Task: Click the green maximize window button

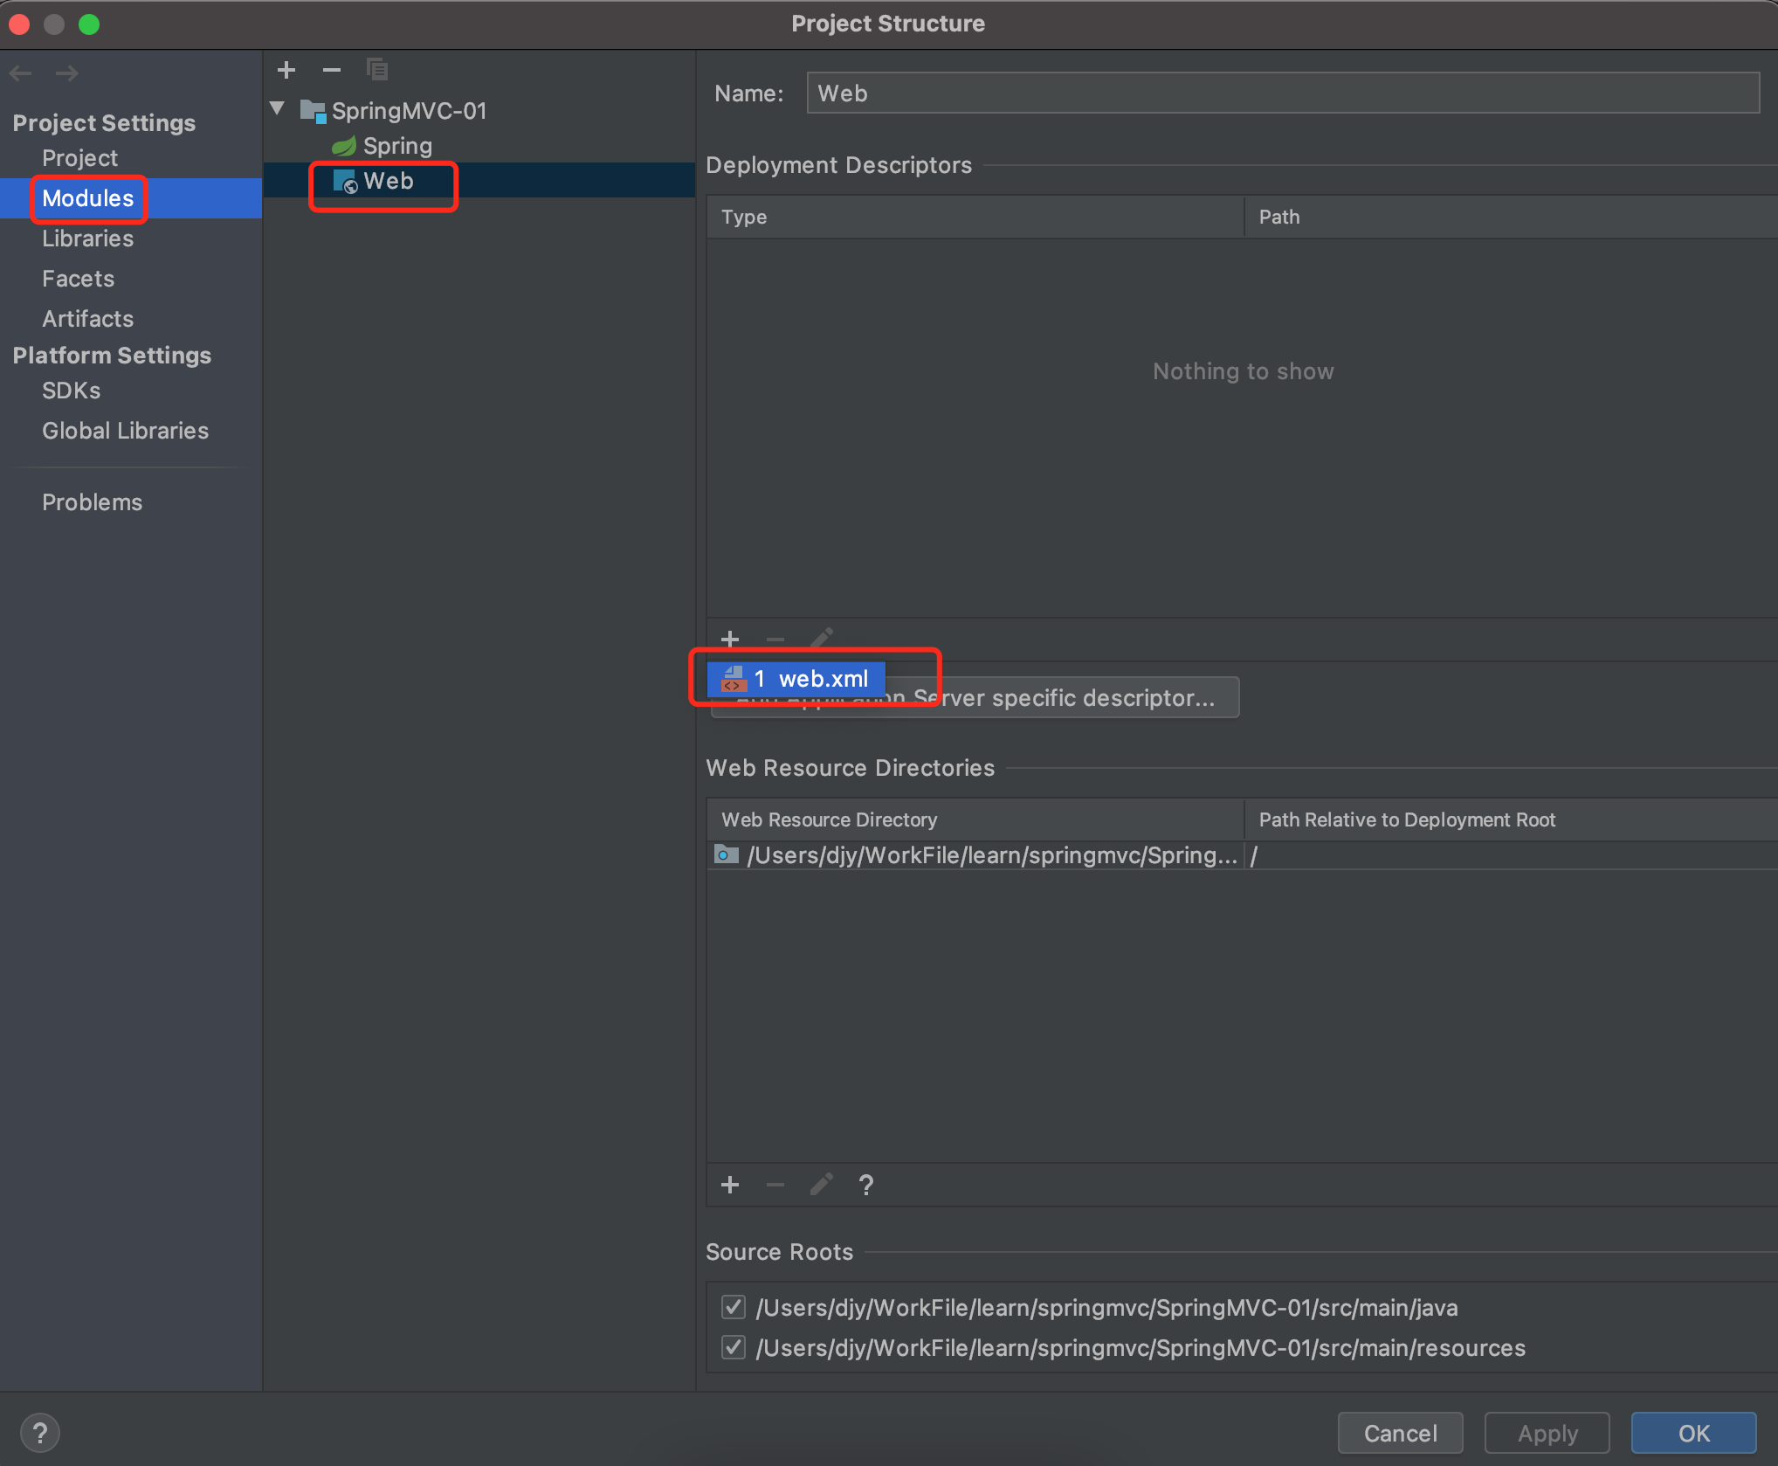Action: point(89,24)
